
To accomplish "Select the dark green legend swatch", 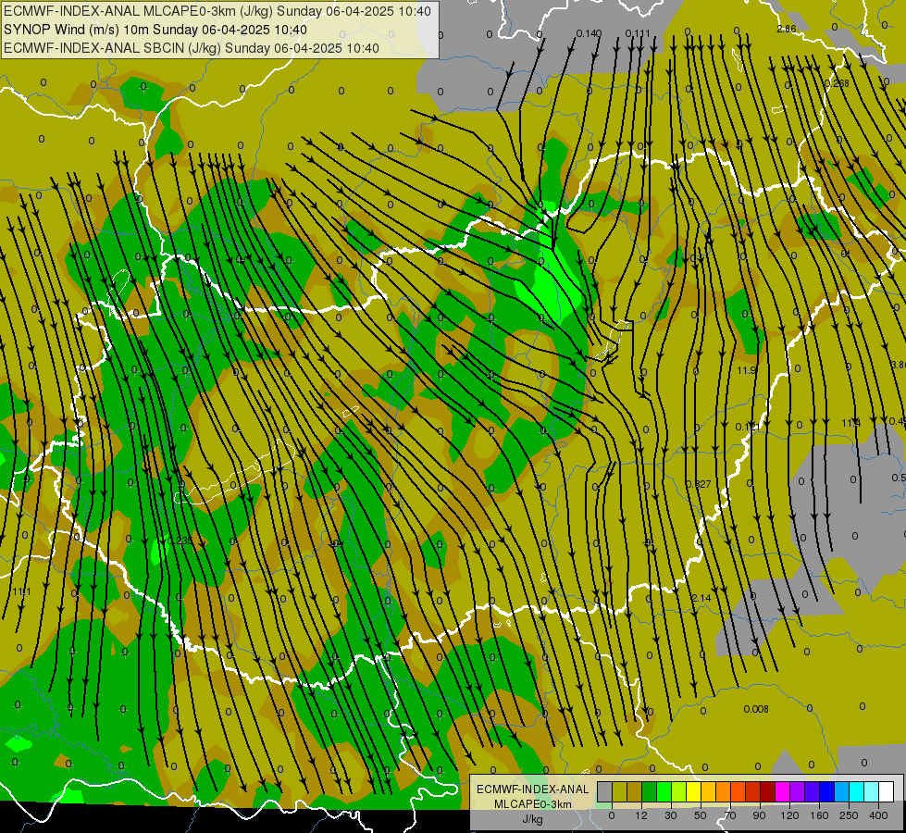I will tap(649, 791).
